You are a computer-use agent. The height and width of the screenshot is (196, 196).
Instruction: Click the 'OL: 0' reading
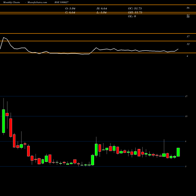132,16
